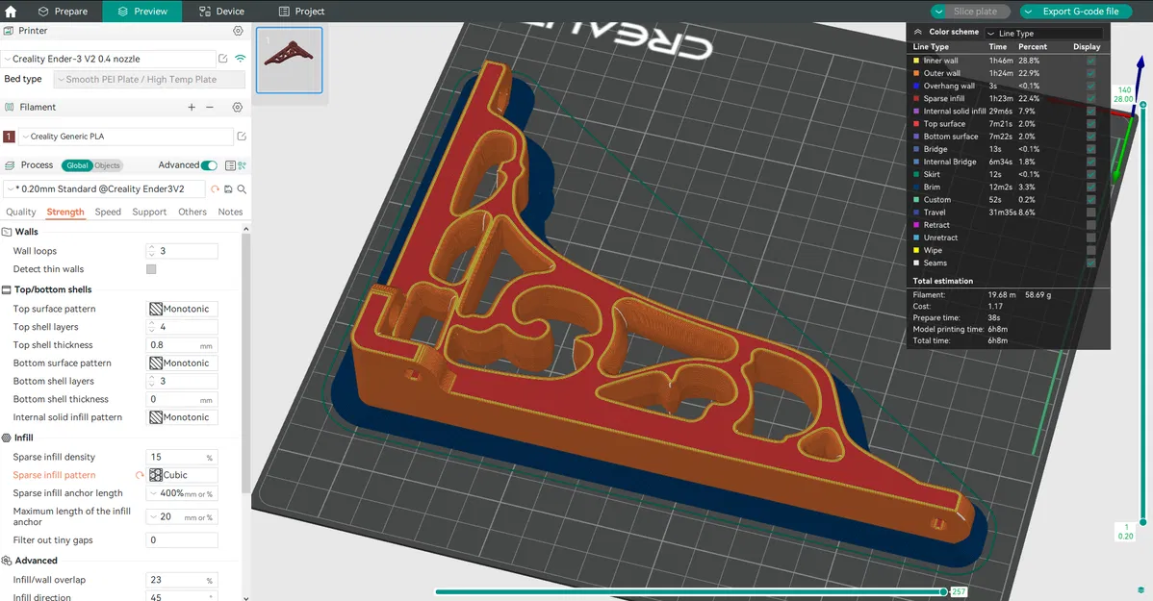Click the Wall loops value field
The height and width of the screenshot is (601, 1153).
tap(182, 251)
